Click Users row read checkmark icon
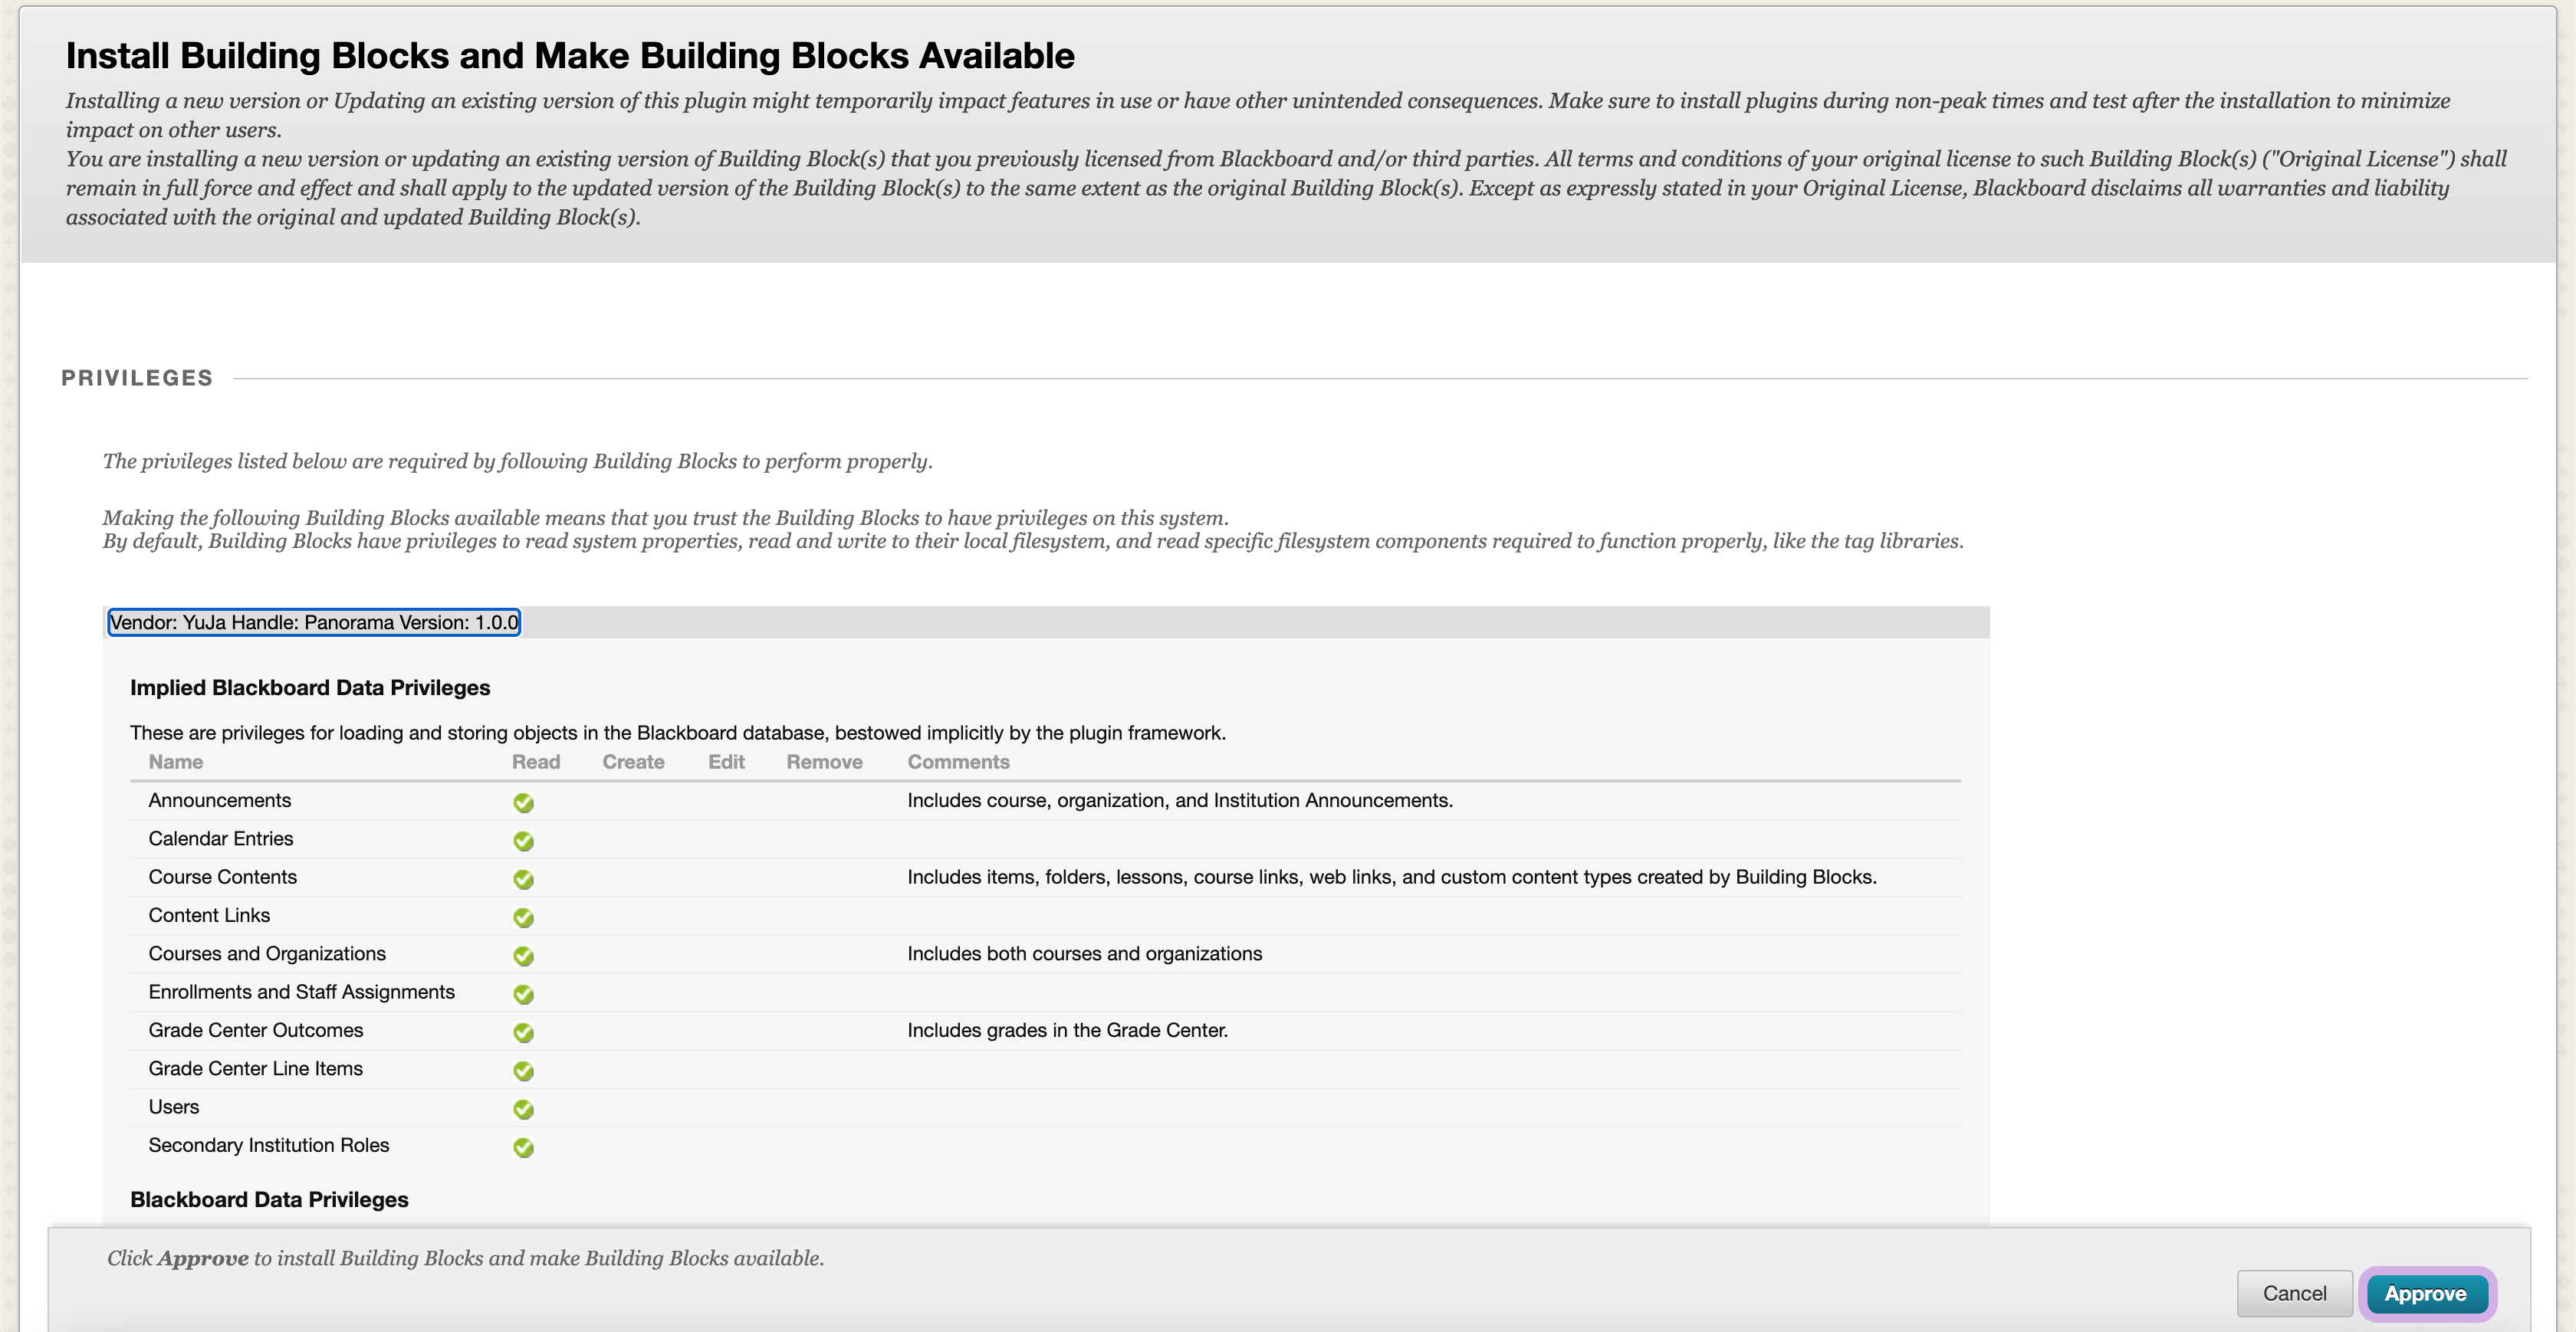The height and width of the screenshot is (1332, 2576). point(523,1109)
